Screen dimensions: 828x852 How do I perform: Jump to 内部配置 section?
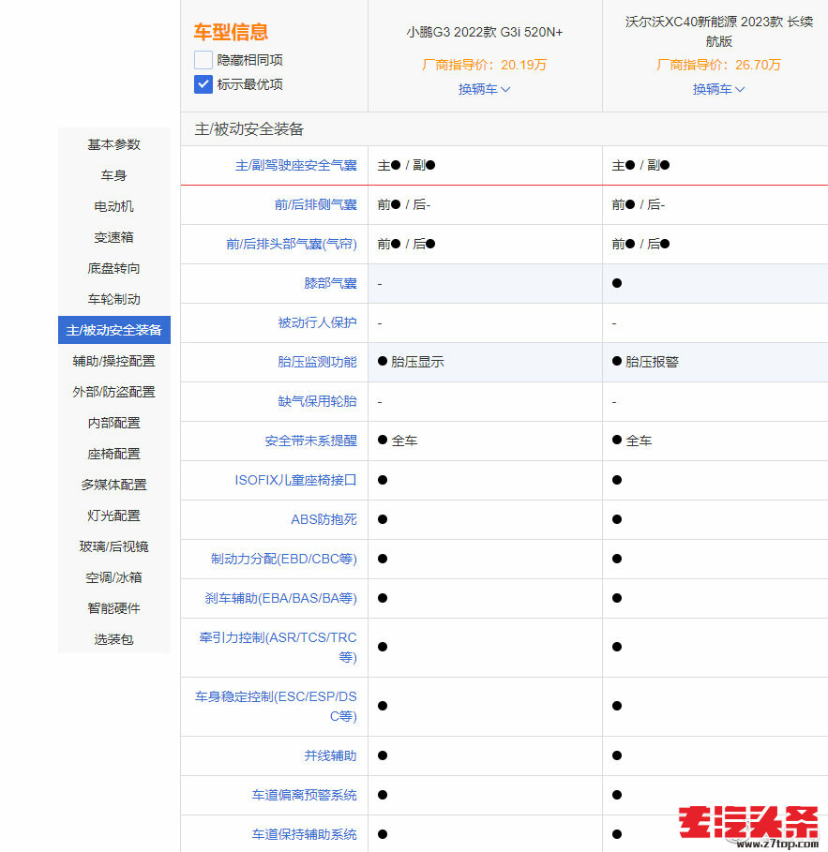pyautogui.click(x=114, y=423)
